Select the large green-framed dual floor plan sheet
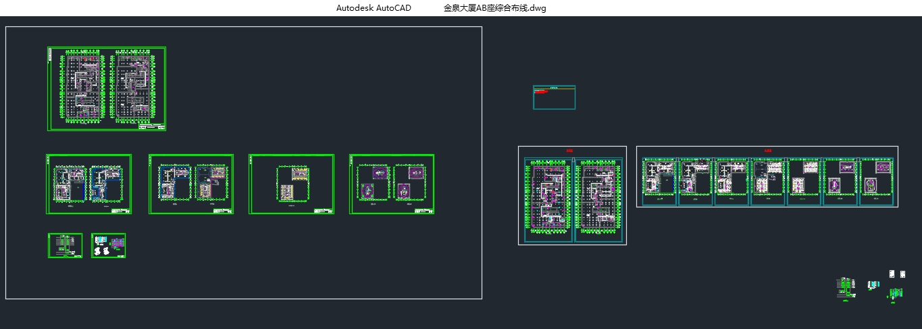 [x=107, y=88]
